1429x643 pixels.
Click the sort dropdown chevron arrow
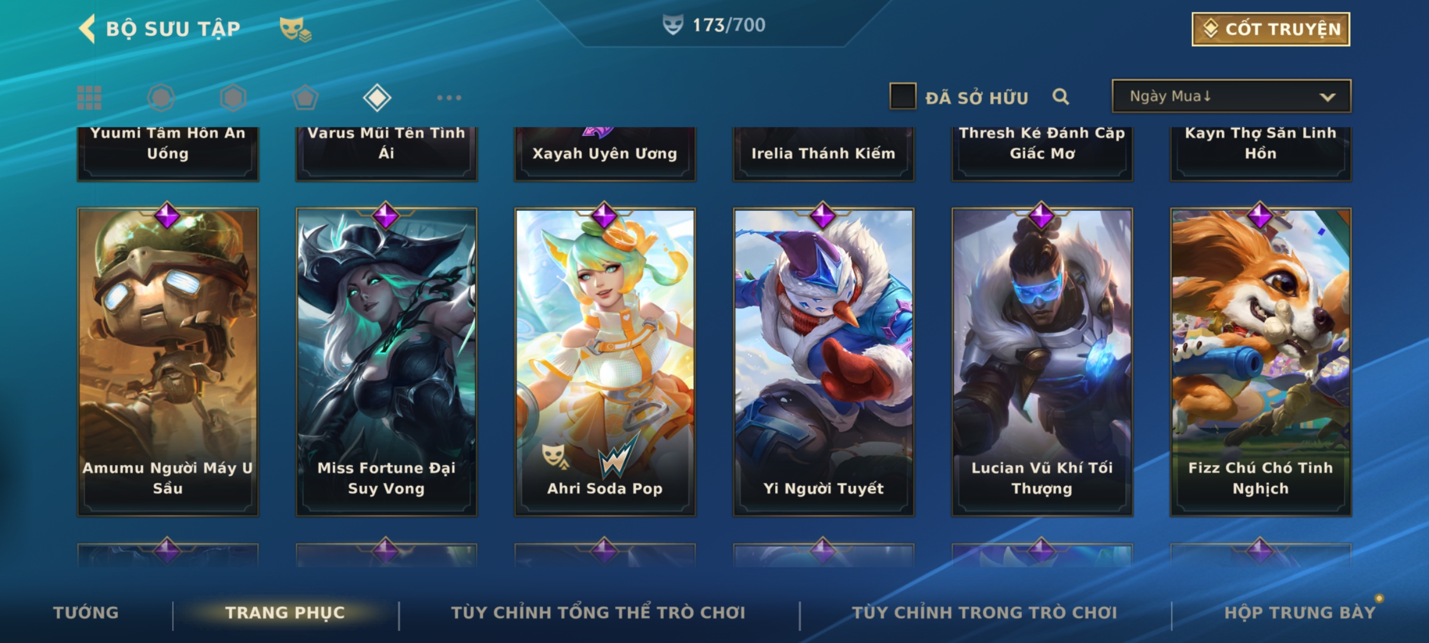[1327, 97]
